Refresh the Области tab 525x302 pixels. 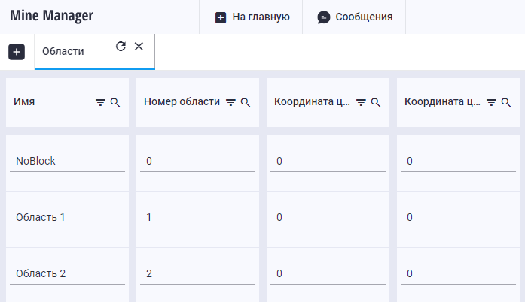pos(121,47)
